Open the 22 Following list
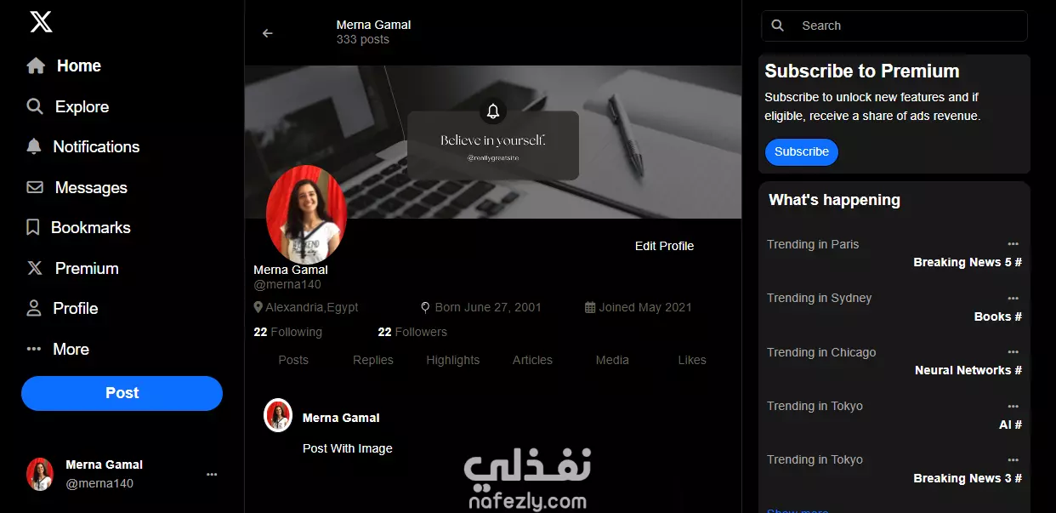 pyautogui.click(x=287, y=332)
